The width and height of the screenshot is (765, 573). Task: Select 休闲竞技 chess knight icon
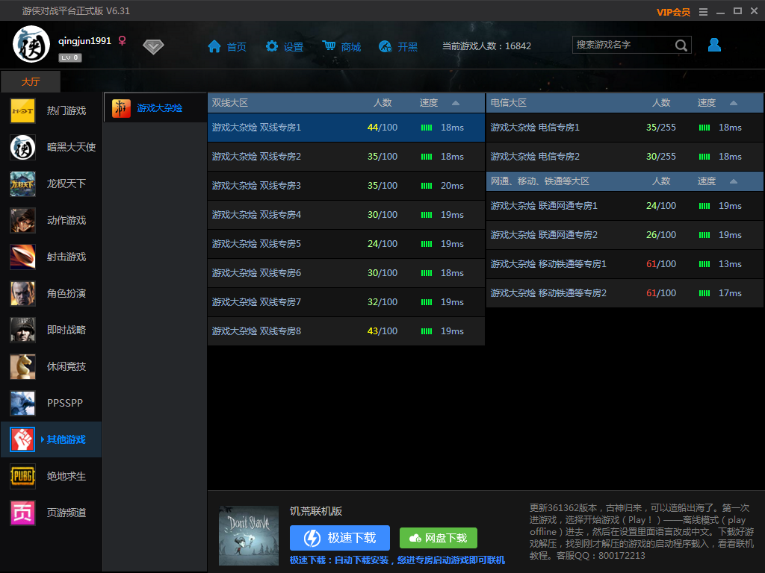(23, 366)
